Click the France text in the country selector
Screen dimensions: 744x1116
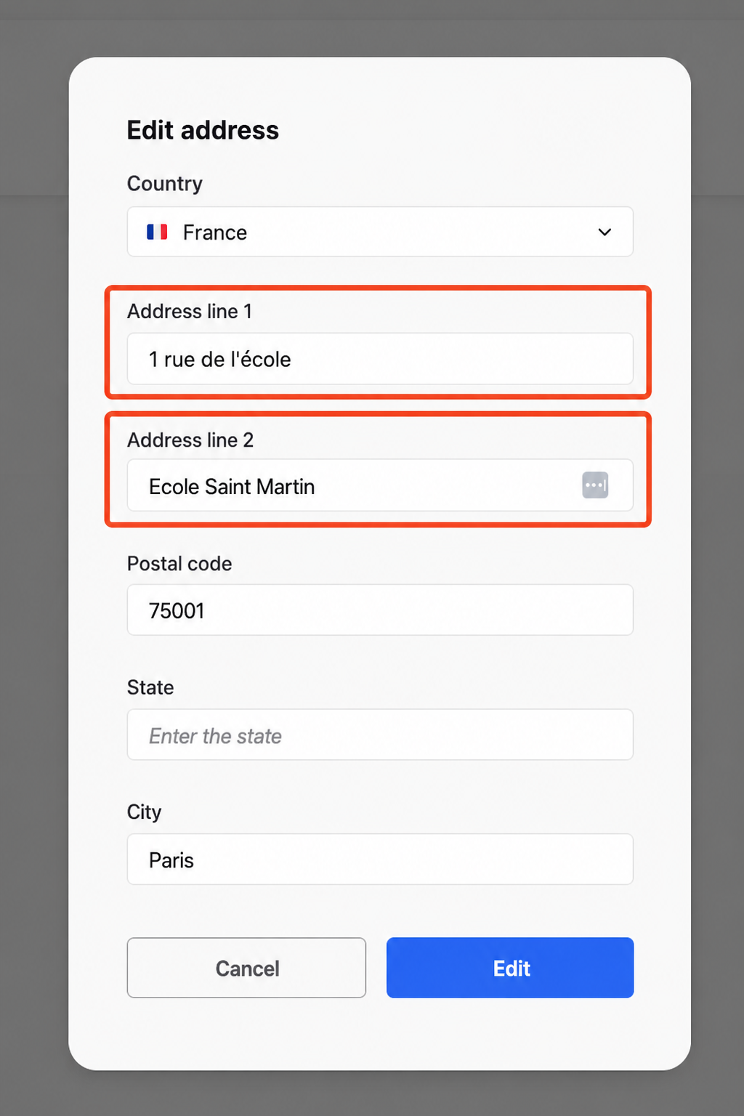tap(215, 232)
